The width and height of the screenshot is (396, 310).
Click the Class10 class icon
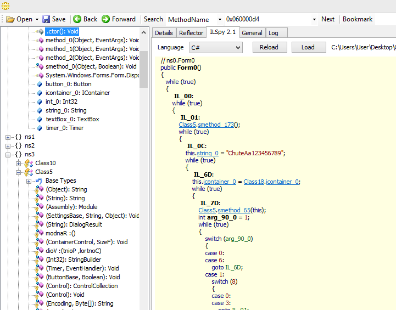click(x=29, y=164)
